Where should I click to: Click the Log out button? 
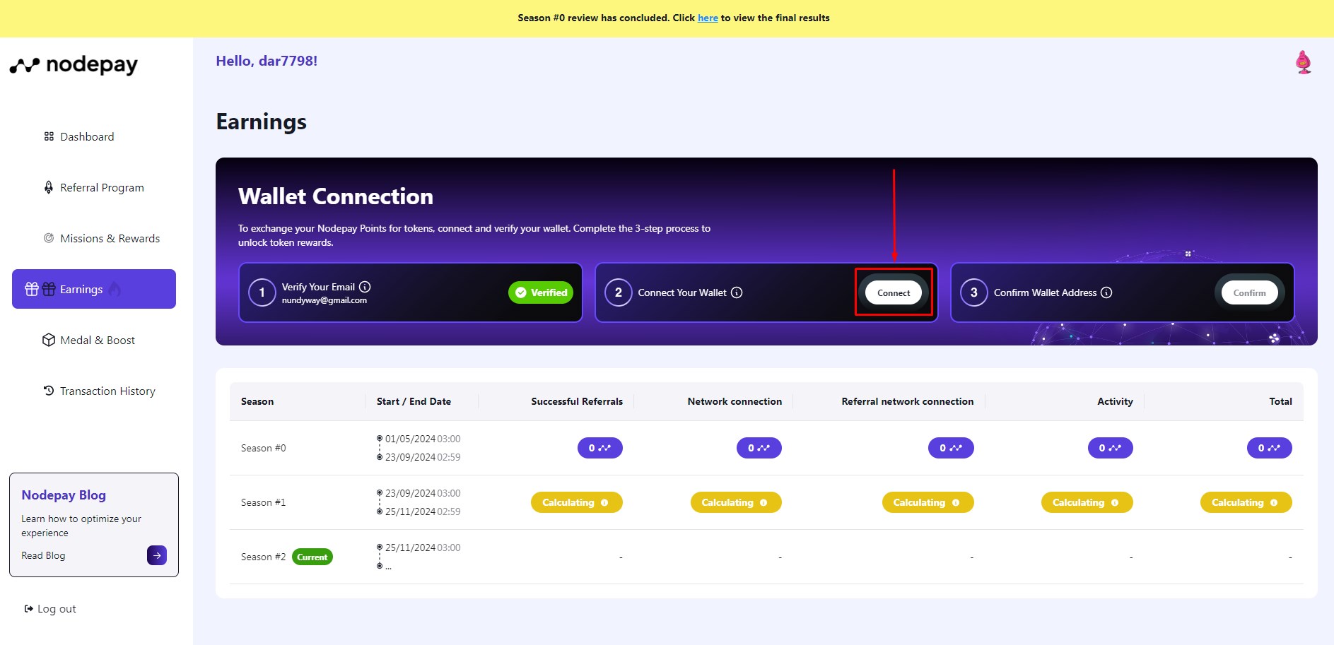(50, 609)
